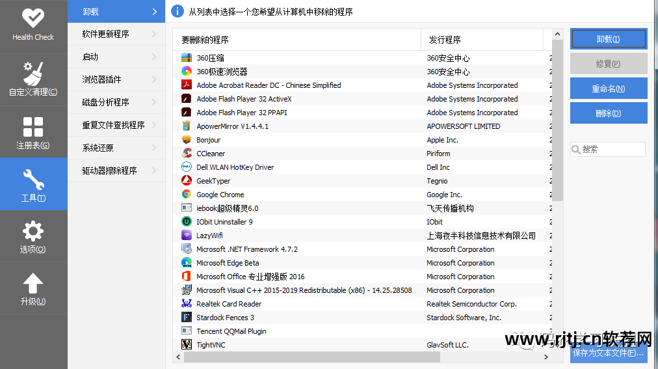
Task: Sort by 发行程序 column header
Action: [x=482, y=40]
